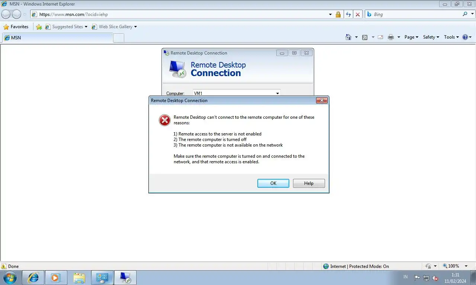Viewport: 476px width, 285px height.
Task: Click the privacy report status icon
Action: (x=428, y=266)
